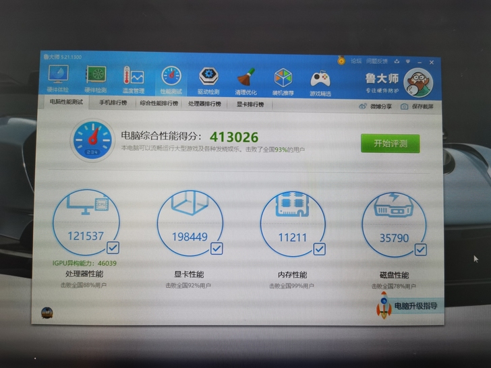Open 游戏精选 game controller section
The width and height of the screenshot is (491, 368).
pyautogui.click(x=320, y=83)
